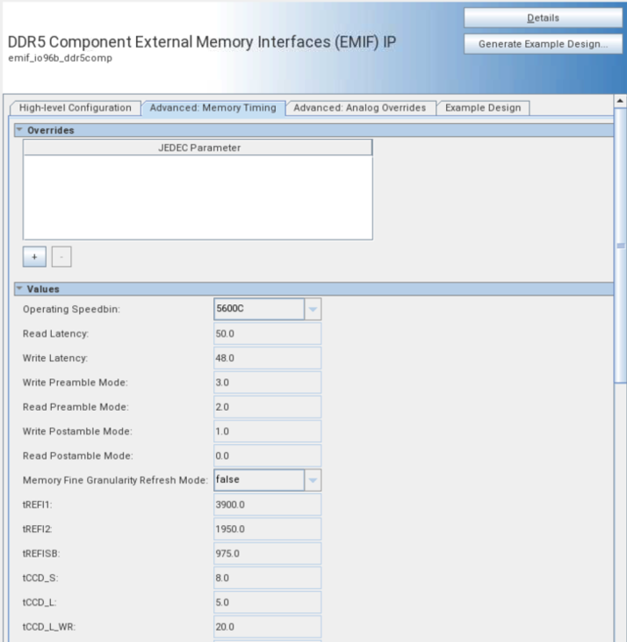Click the tCCD_L_WR value field

point(267,627)
